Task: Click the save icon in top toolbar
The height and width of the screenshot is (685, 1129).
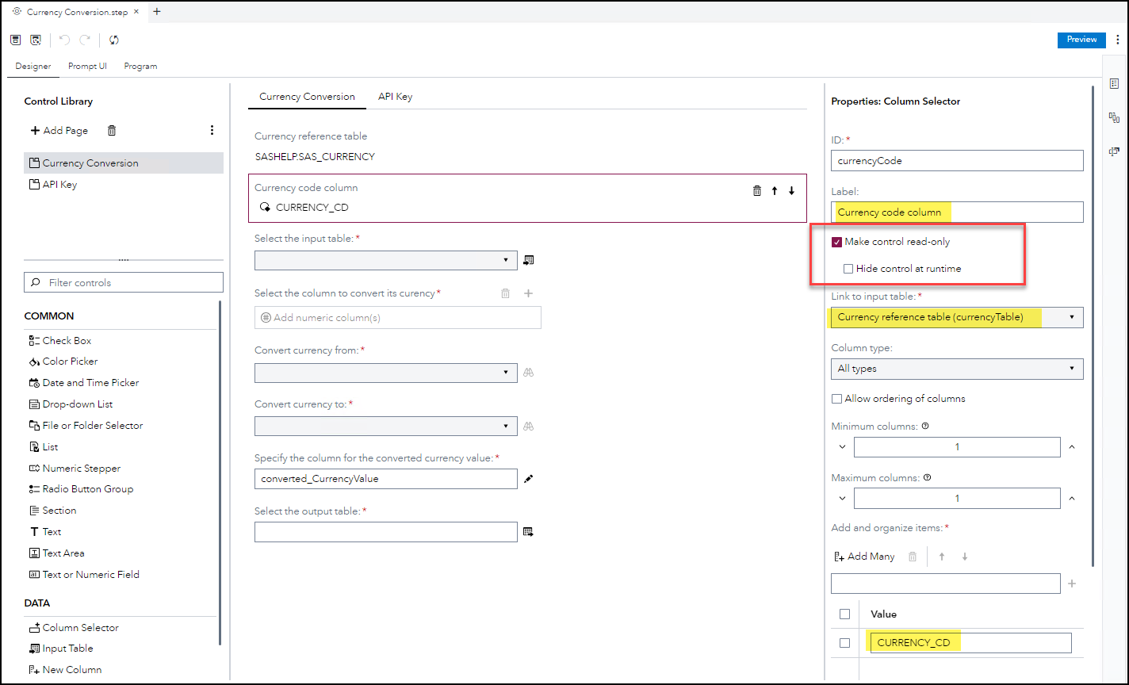Action: tap(16, 40)
